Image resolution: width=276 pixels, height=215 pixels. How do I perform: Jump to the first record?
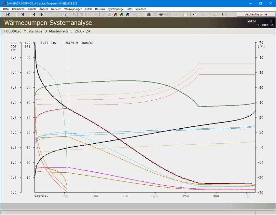click(x=8, y=14)
